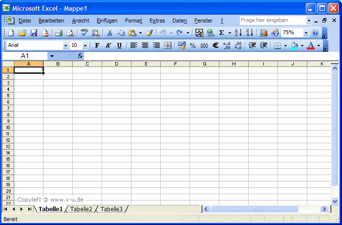The width and height of the screenshot is (342, 225).
Task: Center the cell text
Action: (x=145, y=45)
